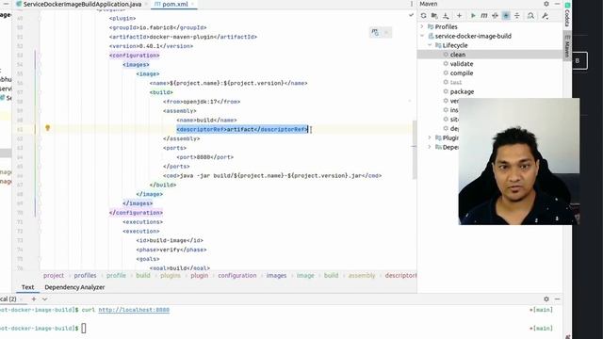Open Maven Settings wrench icon
Viewport: 603px width, 339px height.
(x=545, y=16)
